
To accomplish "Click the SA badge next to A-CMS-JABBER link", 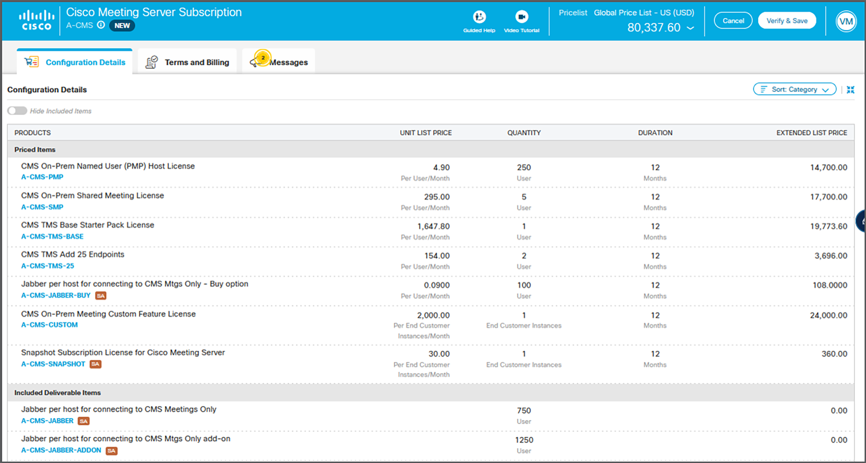I will pos(84,421).
